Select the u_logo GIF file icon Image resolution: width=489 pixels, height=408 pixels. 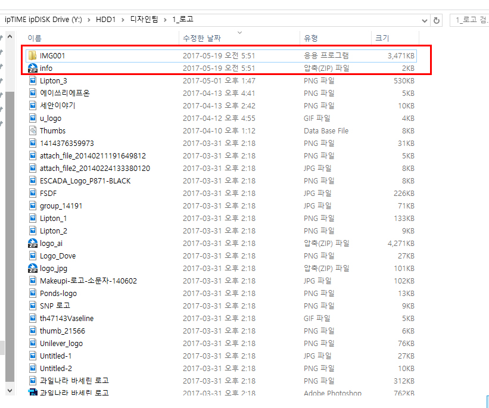pyautogui.click(x=32, y=118)
